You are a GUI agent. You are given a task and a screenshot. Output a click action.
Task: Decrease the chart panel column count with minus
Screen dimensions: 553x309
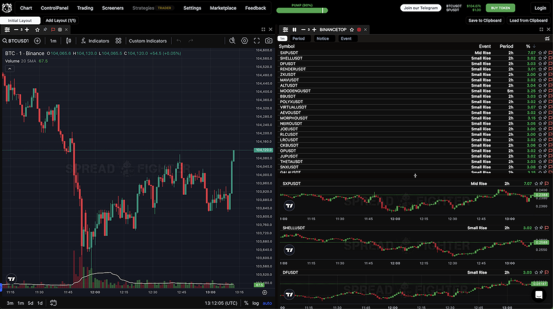pos(16,29)
